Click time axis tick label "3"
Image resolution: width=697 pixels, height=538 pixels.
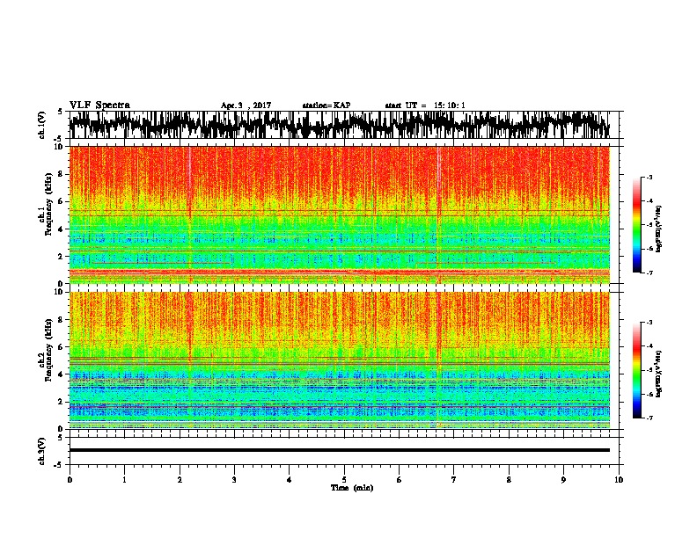coord(234,480)
